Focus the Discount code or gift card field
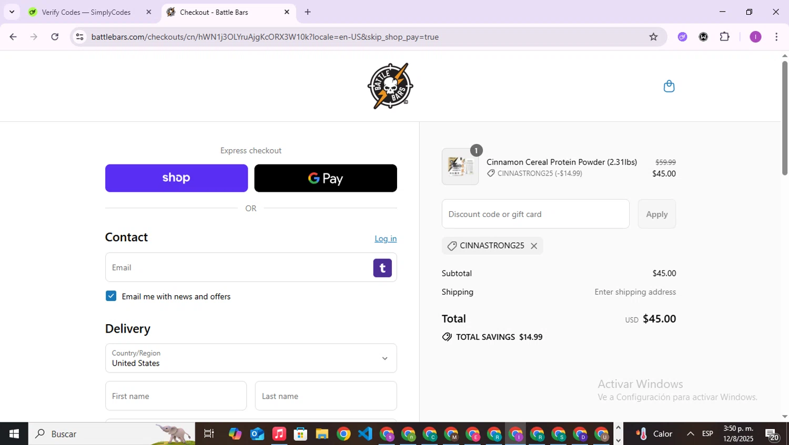 click(x=535, y=214)
